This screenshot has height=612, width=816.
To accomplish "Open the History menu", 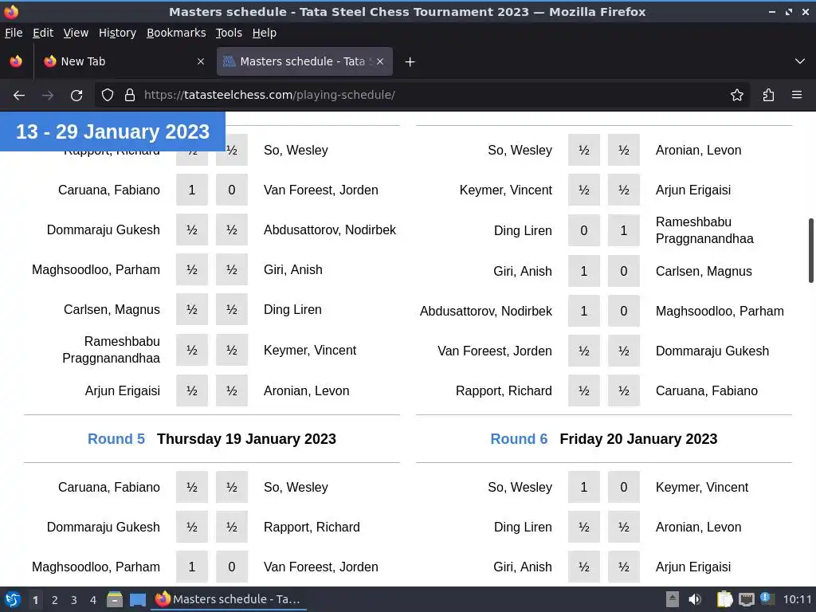I will (117, 33).
